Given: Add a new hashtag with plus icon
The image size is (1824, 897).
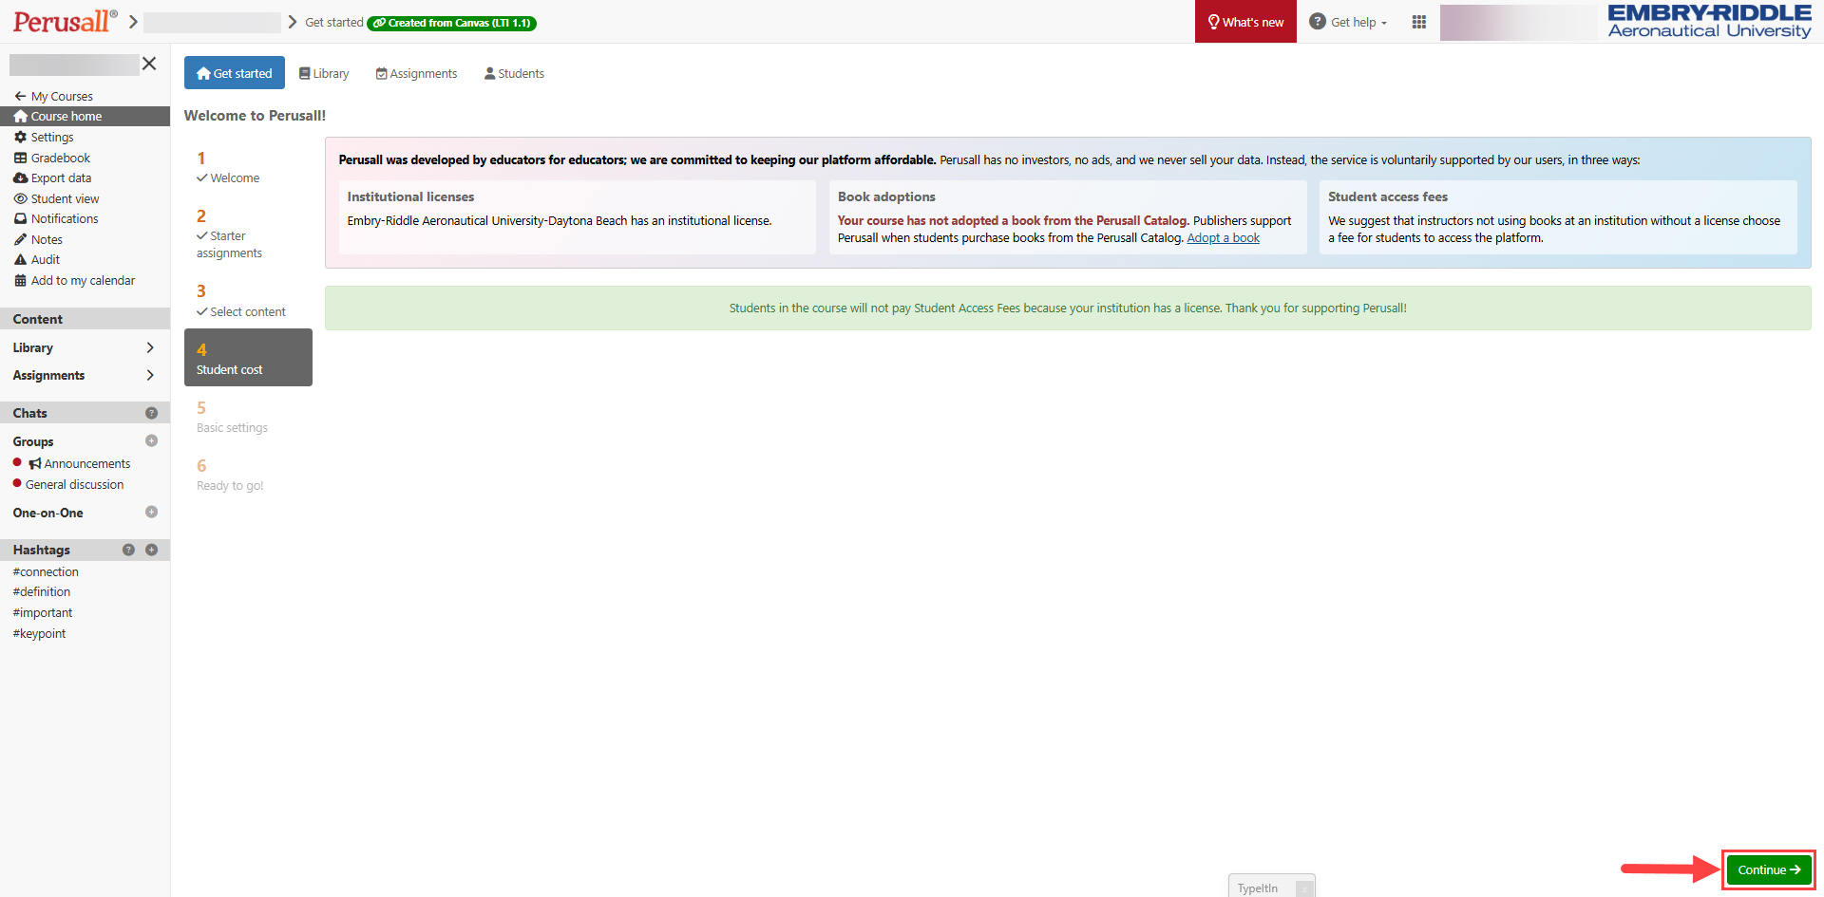Looking at the screenshot, I should pos(151,550).
